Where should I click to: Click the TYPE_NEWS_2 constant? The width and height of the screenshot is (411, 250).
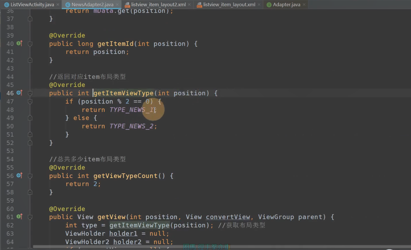pos(131,126)
